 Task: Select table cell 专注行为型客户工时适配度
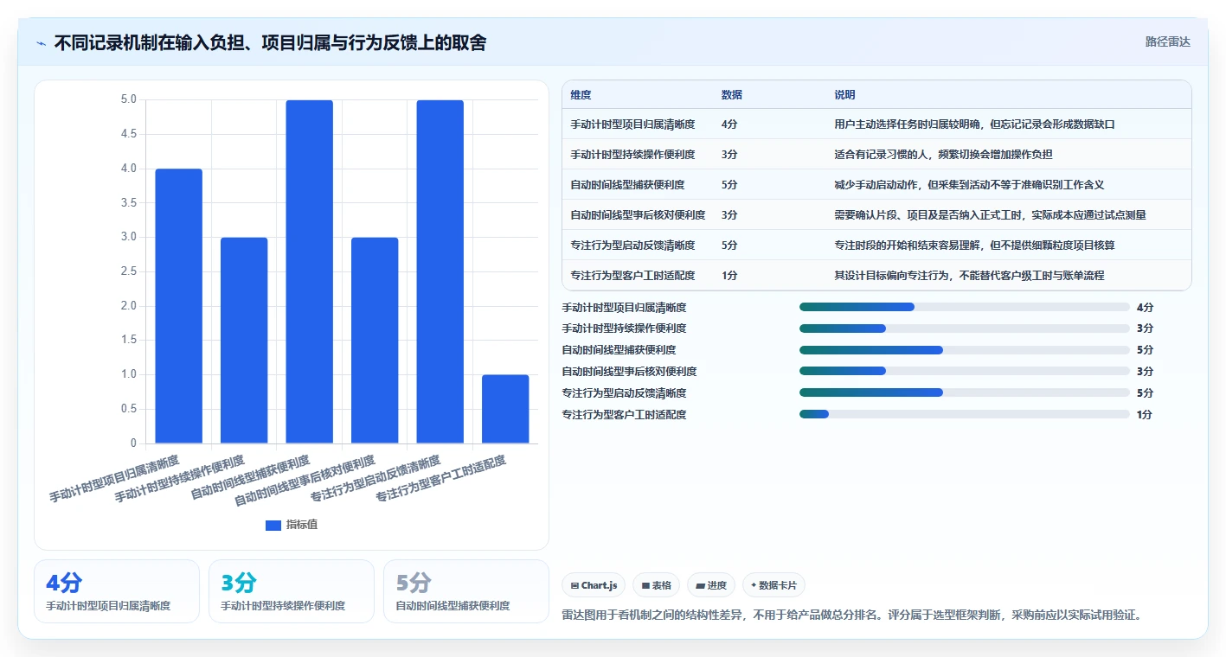(x=632, y=276)
